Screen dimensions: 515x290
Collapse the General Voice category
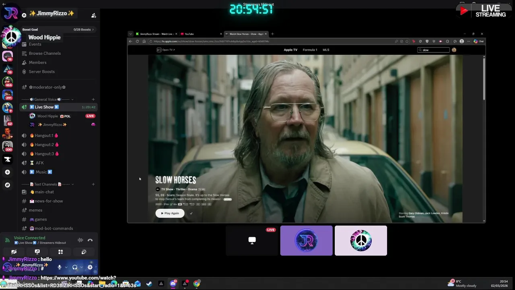click(x=47, y=99)
